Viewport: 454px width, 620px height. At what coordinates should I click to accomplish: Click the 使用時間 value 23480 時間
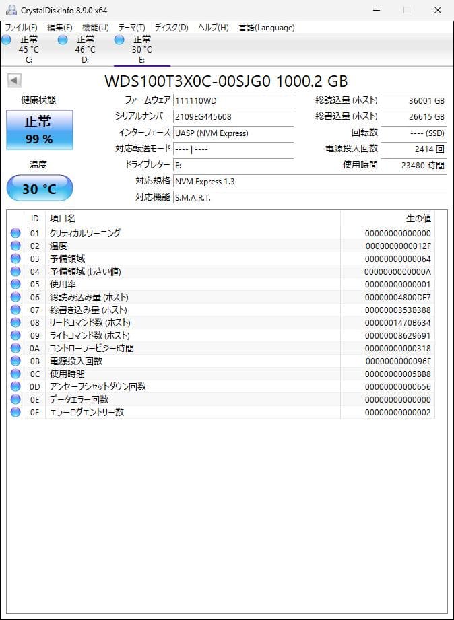[414, 166]
